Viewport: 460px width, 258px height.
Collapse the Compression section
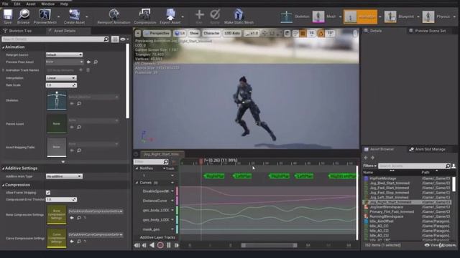click(x=3, y=185)
